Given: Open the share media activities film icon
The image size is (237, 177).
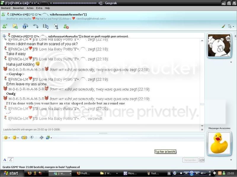Looking at the screenshot, I should [x=46, y=26].
